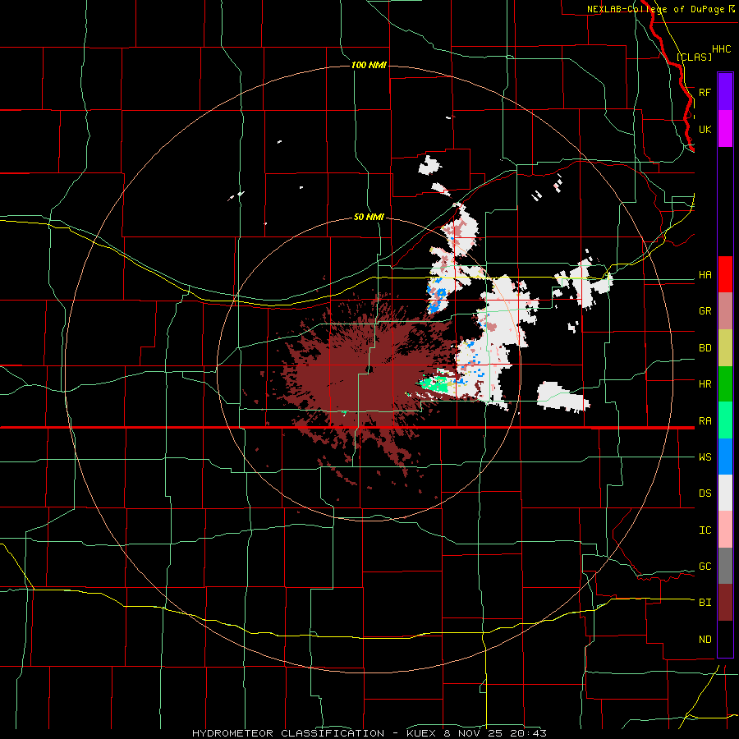Click the HA red legend swatch
This screenshot has width=739, height=739.
tap(725, 274)
